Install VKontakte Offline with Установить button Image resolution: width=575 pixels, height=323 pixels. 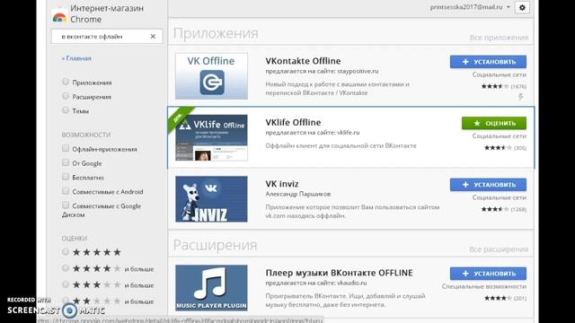[488, 62]
